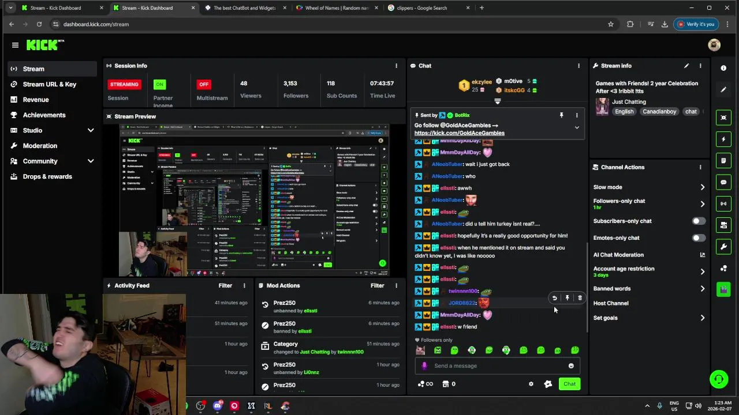Open chat settings gear icon
Viewport: 739px width, 415px height.
pos(531,384)
